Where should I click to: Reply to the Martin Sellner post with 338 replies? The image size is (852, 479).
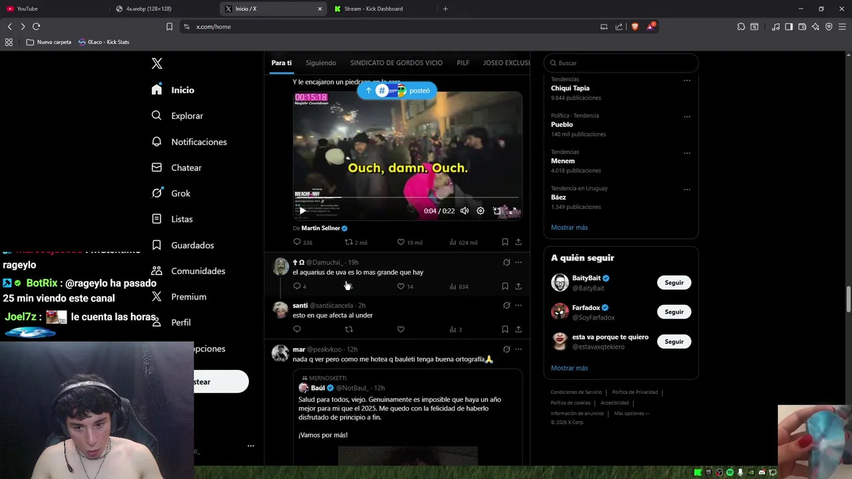click(x=303, y=242)
